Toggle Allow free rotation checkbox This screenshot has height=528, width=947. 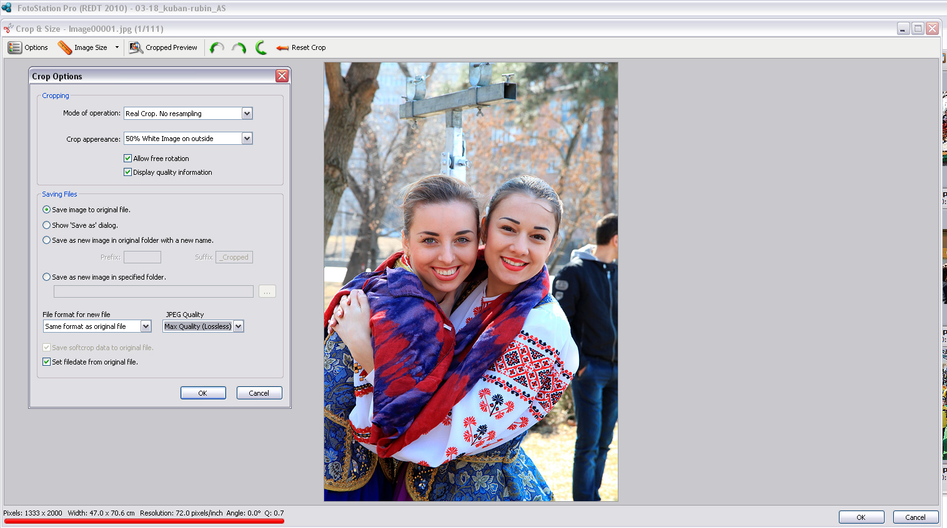tap(127, 159)
